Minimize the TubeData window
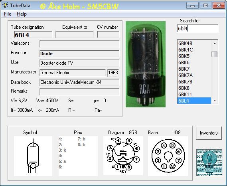Viewport: 227px width, 186px height. pos(192,6)
